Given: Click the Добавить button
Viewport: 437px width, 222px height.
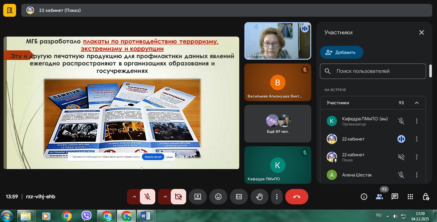Looking at the screenshot, I should click(x=341, y=52).
